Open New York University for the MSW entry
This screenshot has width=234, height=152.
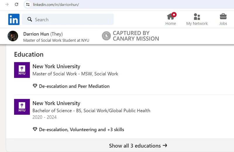56,66
